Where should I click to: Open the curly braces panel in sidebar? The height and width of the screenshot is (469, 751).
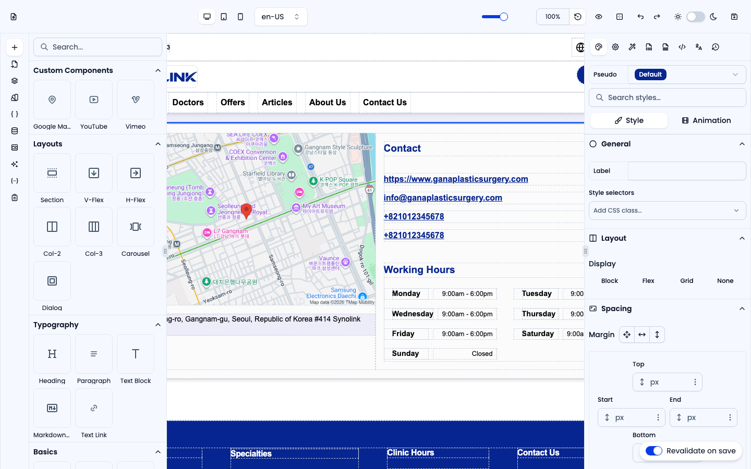pyautogui.click(x=15, y=114)
